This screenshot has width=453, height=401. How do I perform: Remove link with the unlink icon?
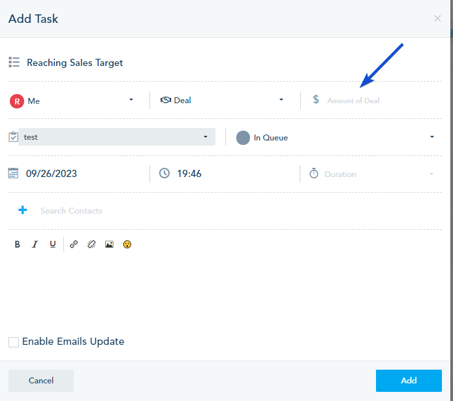tap(91, 245)
